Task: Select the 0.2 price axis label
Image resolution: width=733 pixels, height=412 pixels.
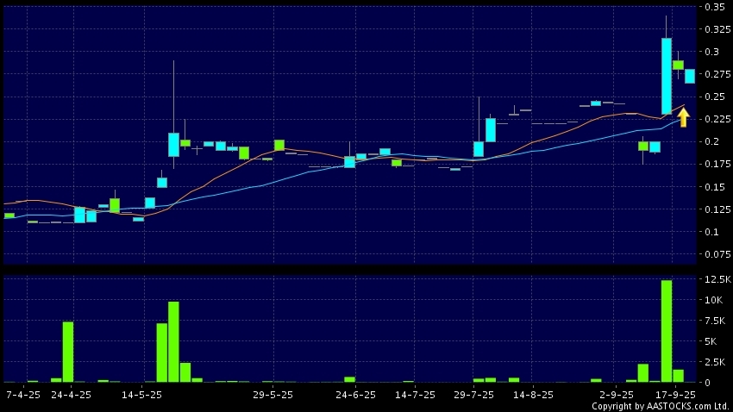Action: tap(712, 141)
